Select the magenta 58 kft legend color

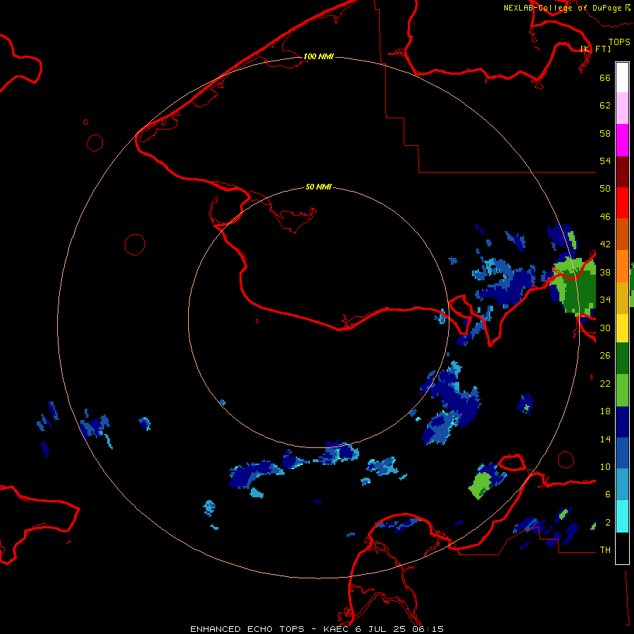[x=622, y=140]
